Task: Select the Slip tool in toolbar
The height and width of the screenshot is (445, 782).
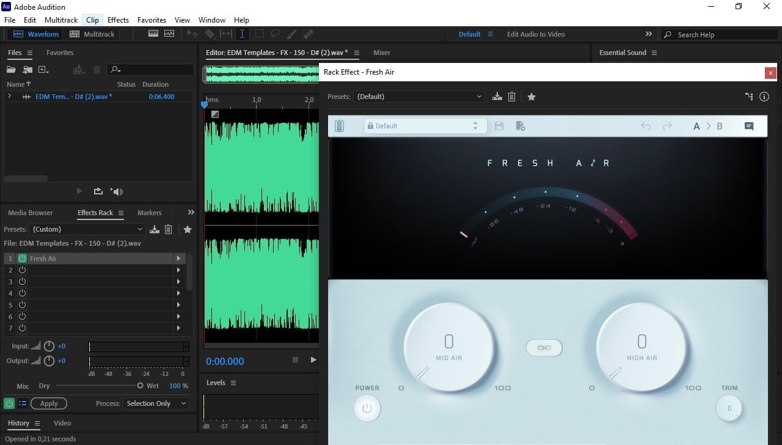Action: 226,34
